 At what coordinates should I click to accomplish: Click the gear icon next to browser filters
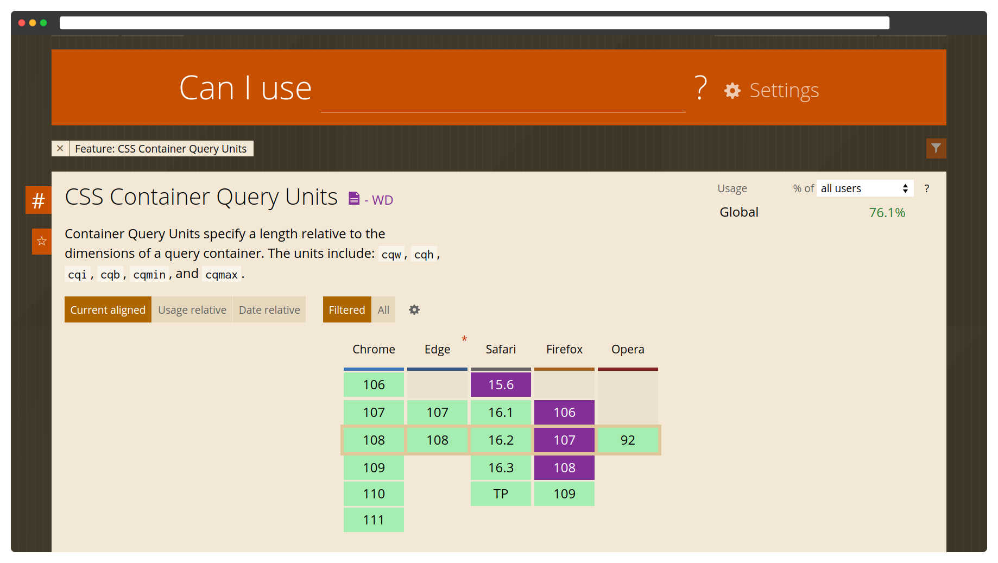click(414, 309)
